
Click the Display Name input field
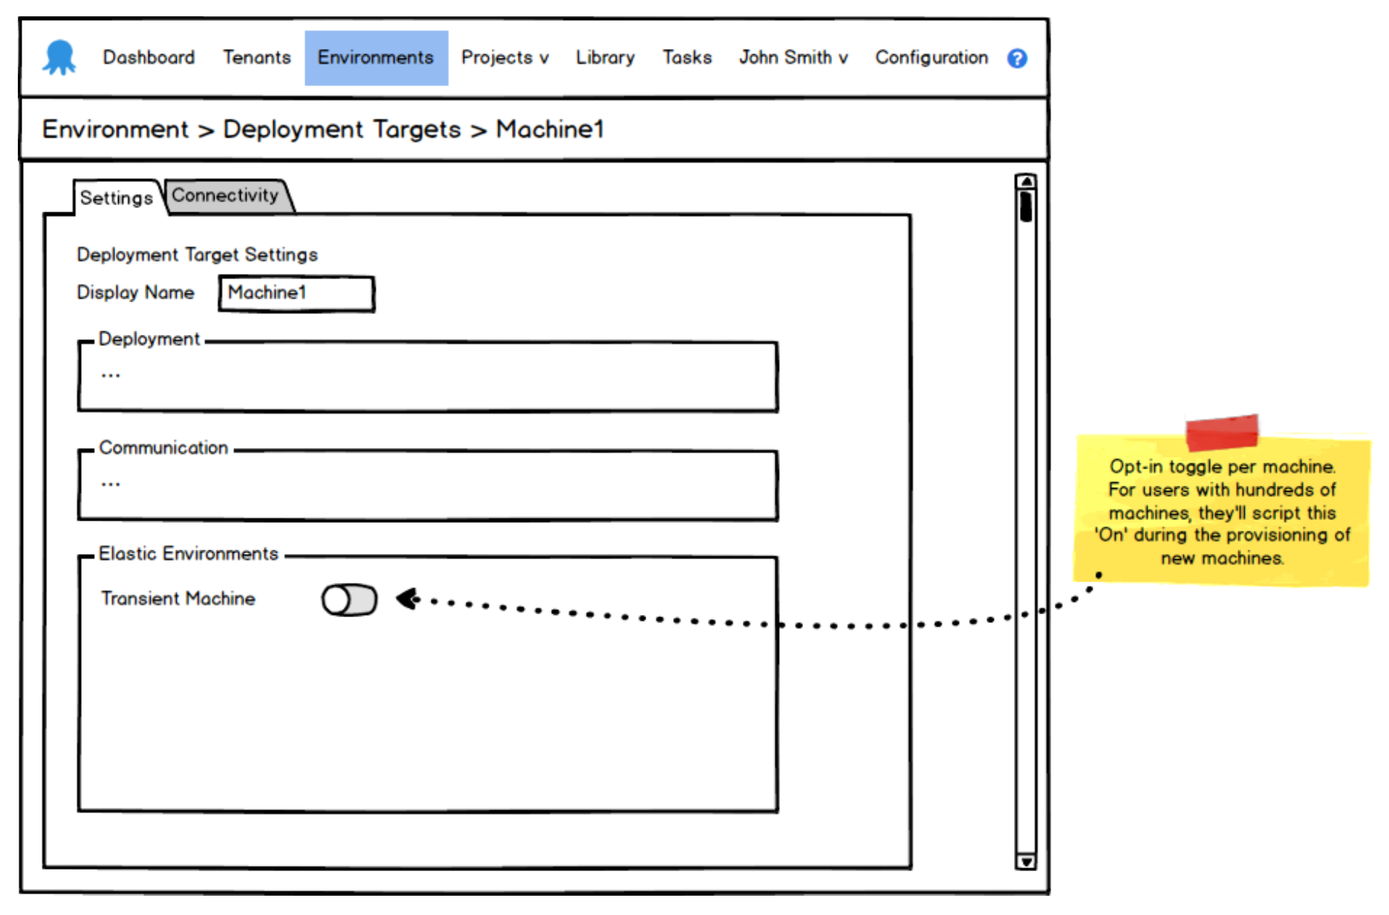[x=296, y=293]
